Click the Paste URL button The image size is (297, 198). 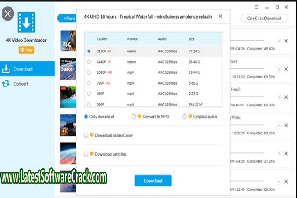pyautogui.click(x=67, y=19)
